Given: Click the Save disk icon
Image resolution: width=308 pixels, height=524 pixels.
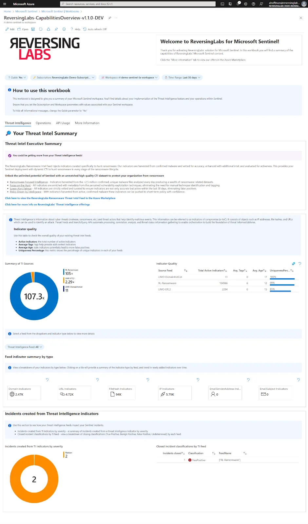Looking at the screenshot, I should coord(33,29).
